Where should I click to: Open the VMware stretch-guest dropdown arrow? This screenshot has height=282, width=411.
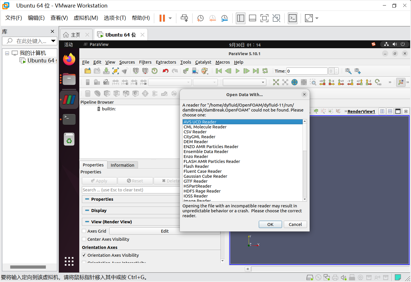317,18
